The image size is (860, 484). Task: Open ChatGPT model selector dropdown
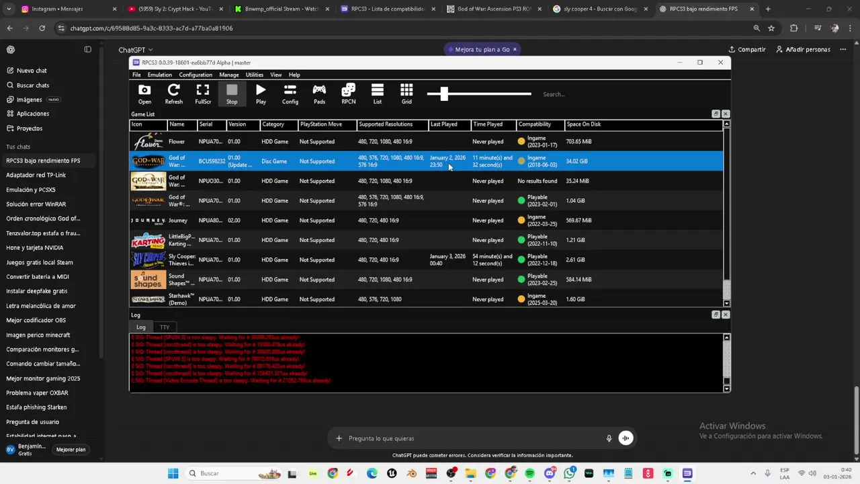coord(136,50)
